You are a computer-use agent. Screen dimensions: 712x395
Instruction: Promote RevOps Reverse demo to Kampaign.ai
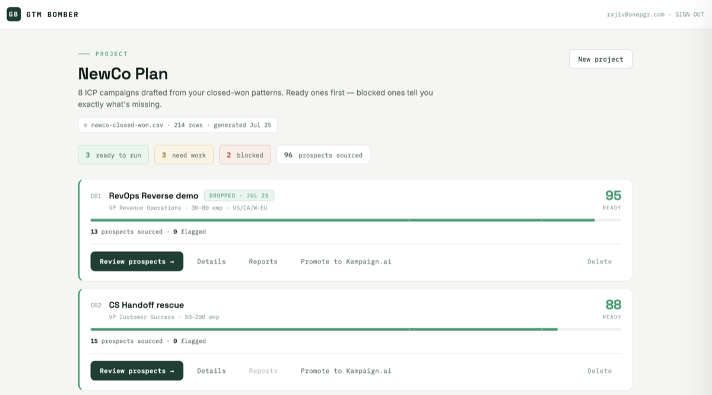click(346, 262)
